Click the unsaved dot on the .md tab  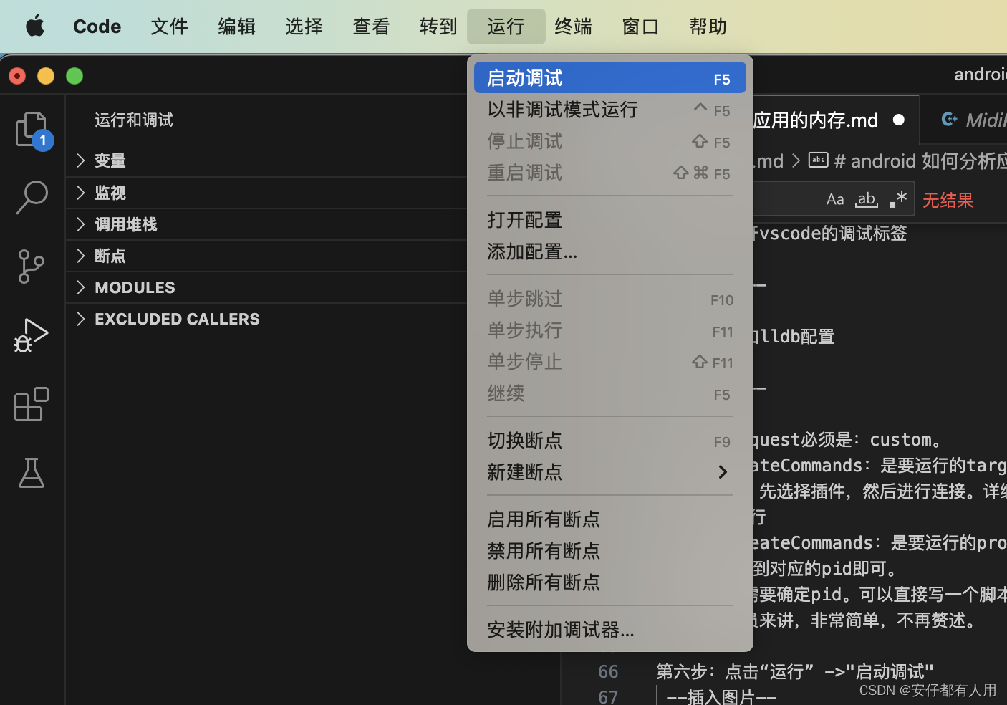pos(899,120)
